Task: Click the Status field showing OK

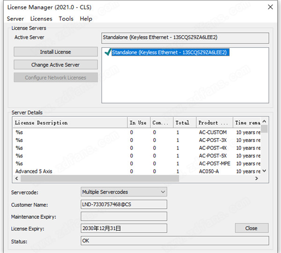Action: click(x=175, y=241)
